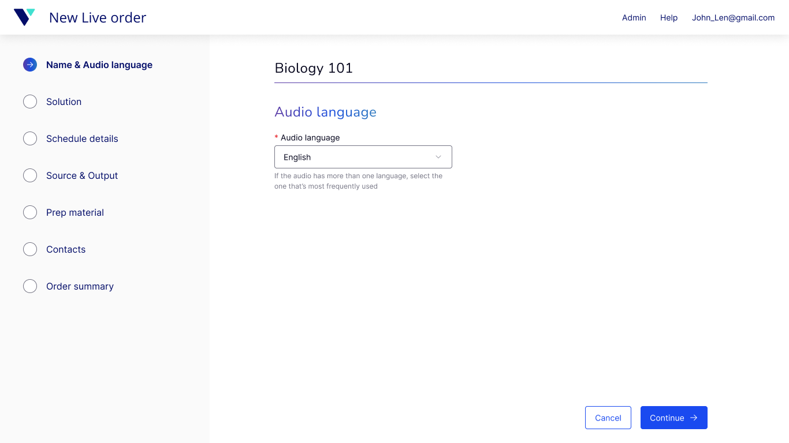This screenshot has width=789, height=443.
Task: Click the dropdown hint text about multiple languages
Action: coord(359,181)
